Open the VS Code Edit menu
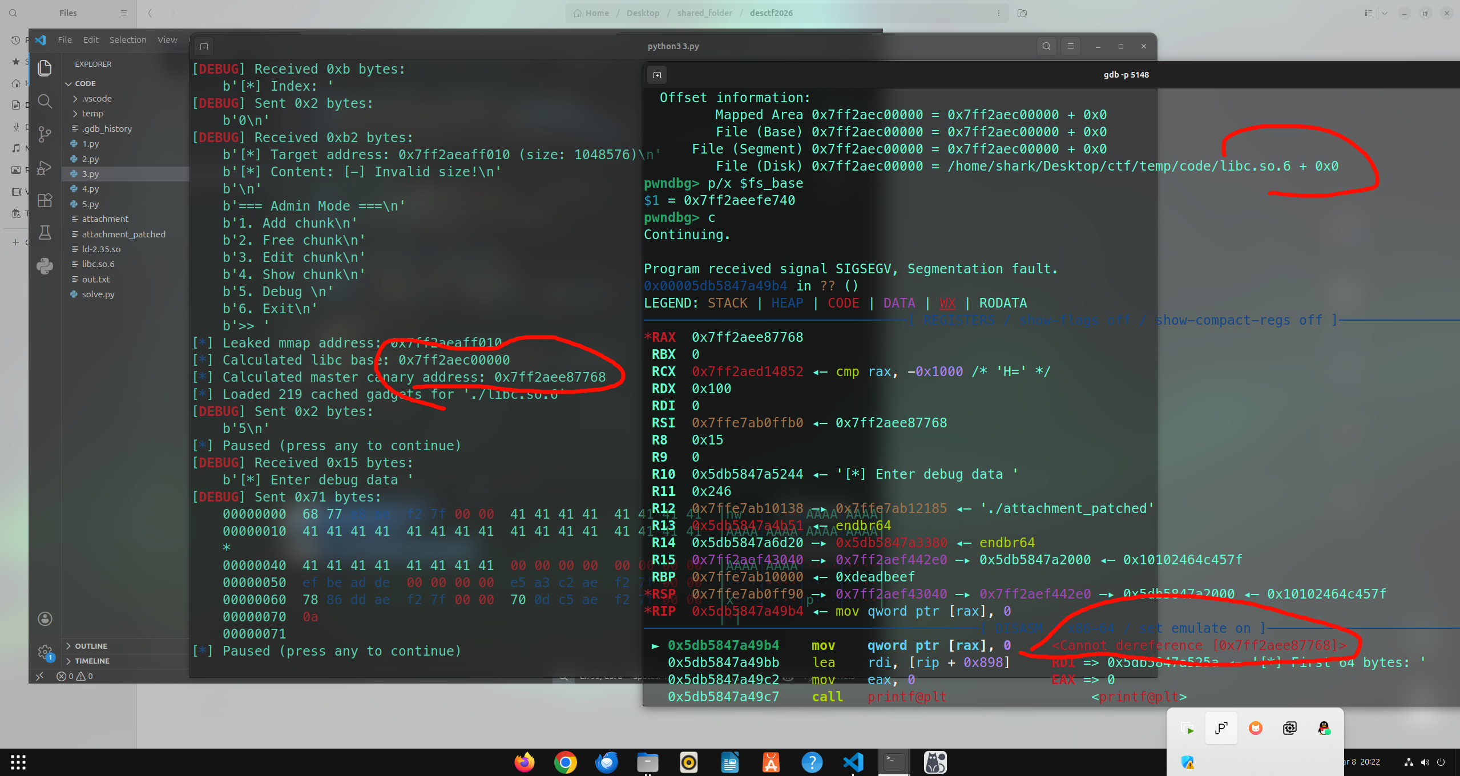1460x776 pixels. click(x=91, y=40)
